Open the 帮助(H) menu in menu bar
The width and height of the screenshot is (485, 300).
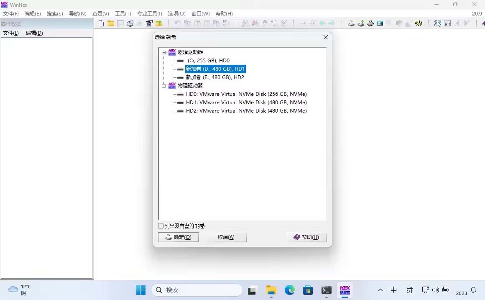point(224,14)
